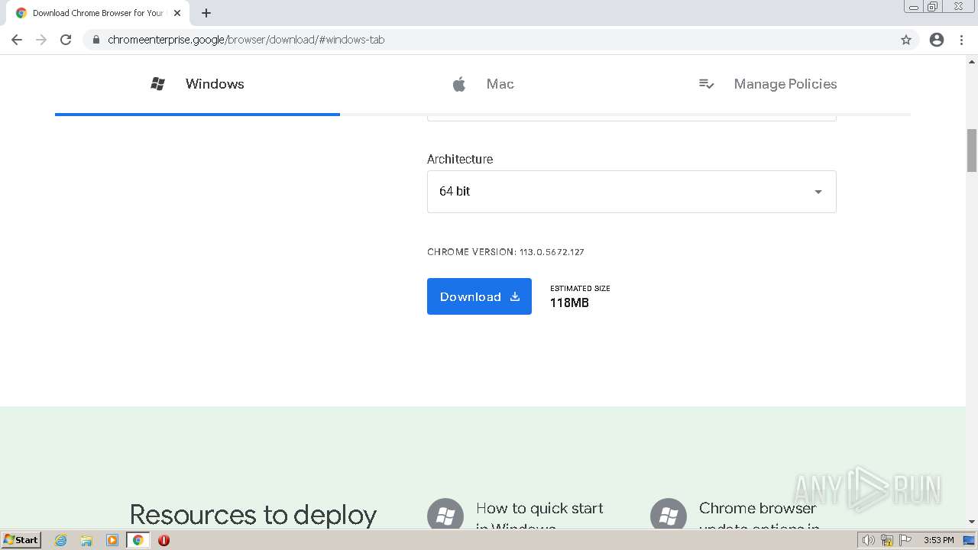The image size is (978, 550).
Task: Click the taskbar clock 3:53 PM
Action: [x=938, y=540]
